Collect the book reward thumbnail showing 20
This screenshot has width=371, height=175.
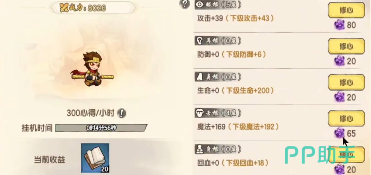click(95, 158)
